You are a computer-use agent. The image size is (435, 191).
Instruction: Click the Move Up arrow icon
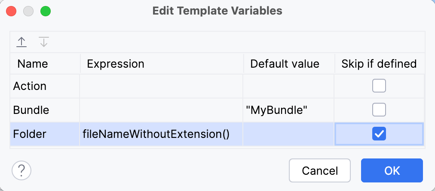[21, 42]
